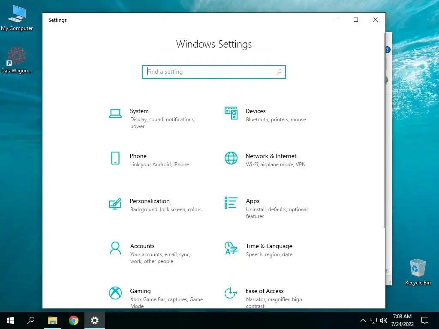Open the Apps settings heading
Screen dimensions: 439x329
pyautogui.click(x=253, y=201)
